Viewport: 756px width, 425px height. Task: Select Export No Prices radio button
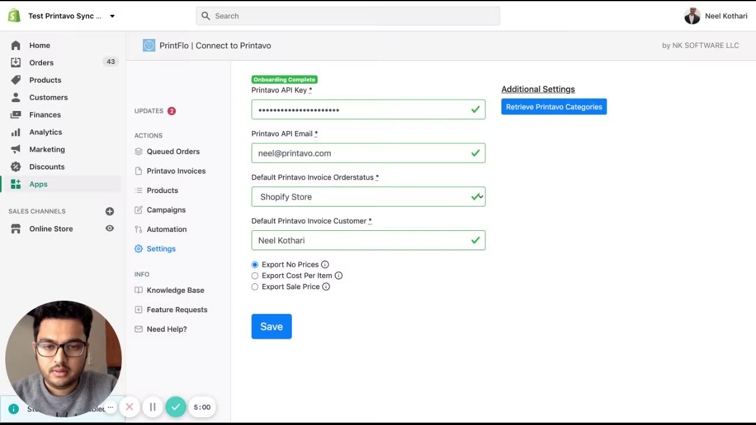coord(255,265)
